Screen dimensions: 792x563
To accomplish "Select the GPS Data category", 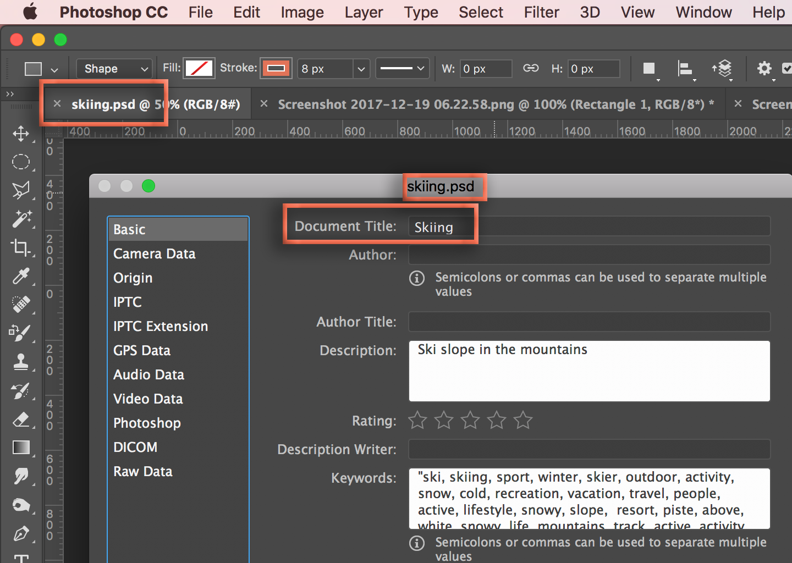I will [x=178, y=350].
